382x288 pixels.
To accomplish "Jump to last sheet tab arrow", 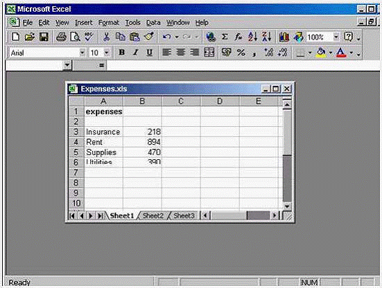I will coord(100,216).
